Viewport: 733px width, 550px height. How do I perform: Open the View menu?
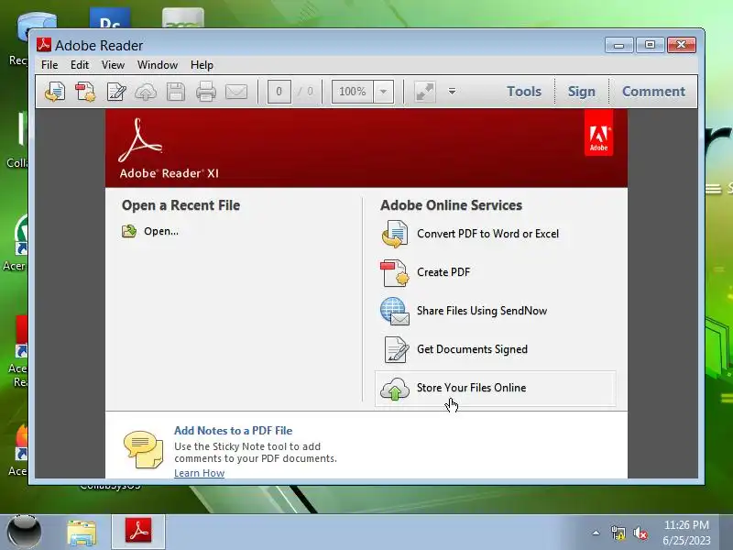click(113, 65)
